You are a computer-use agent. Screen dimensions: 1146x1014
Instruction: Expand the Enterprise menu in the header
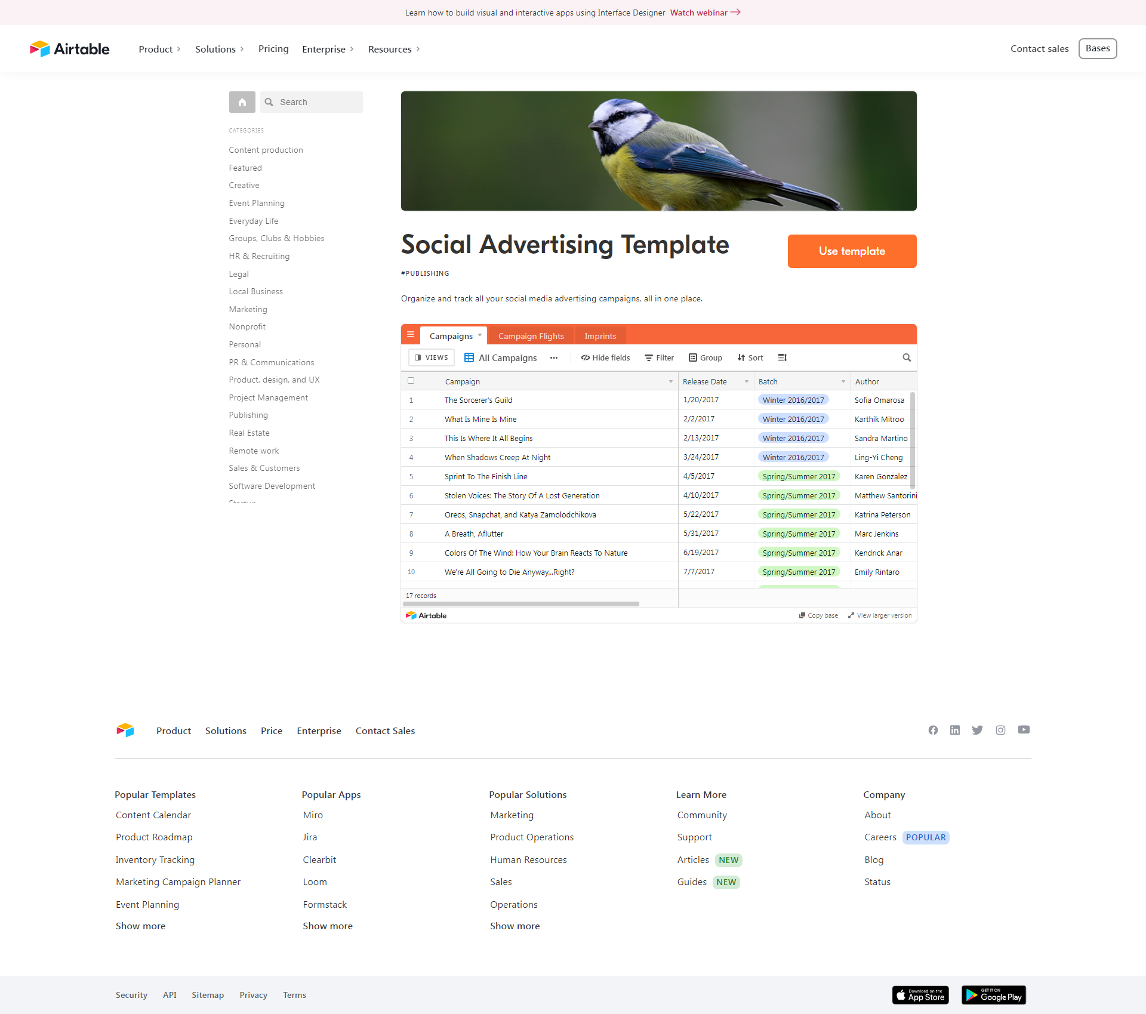coord(328,49)
